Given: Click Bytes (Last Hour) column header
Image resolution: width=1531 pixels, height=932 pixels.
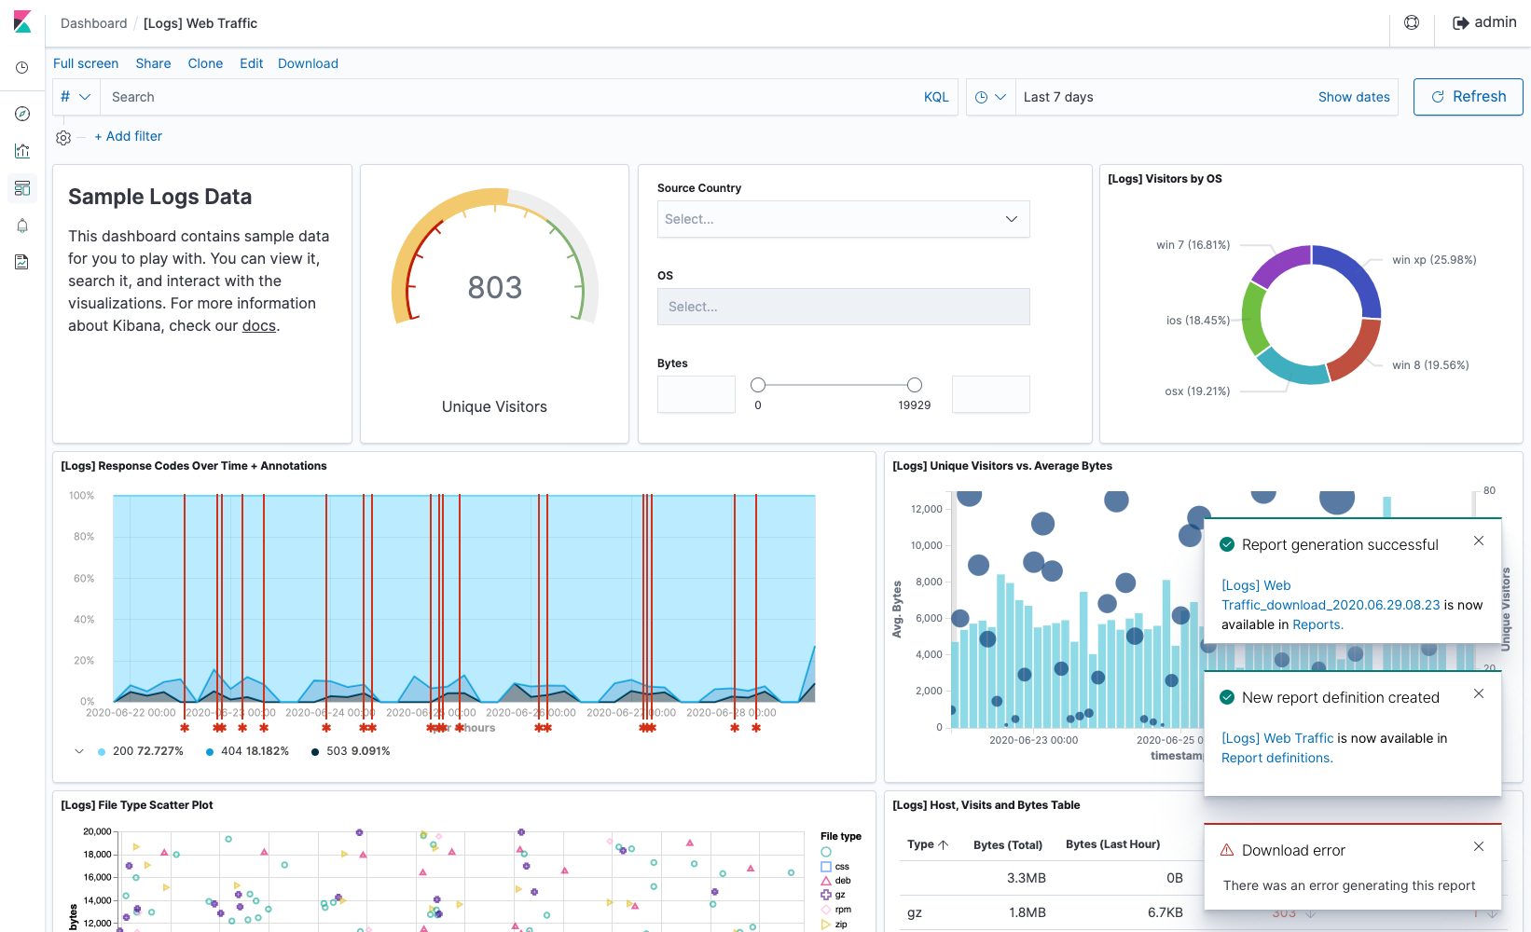Looking at the screenshot, I should pyautogui.click(x=1112, y=844).
